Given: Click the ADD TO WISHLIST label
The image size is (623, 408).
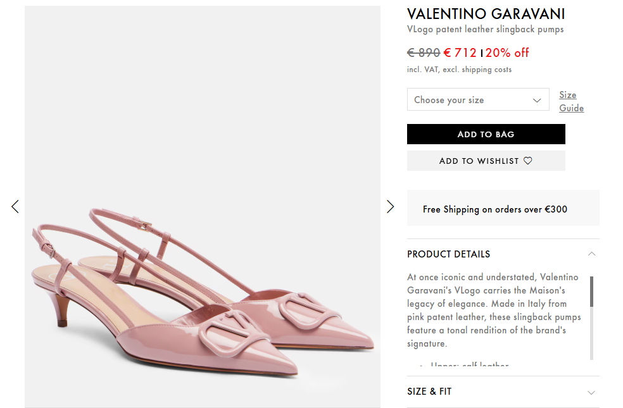Looking at the screenshot, I should tap(479, 161).
